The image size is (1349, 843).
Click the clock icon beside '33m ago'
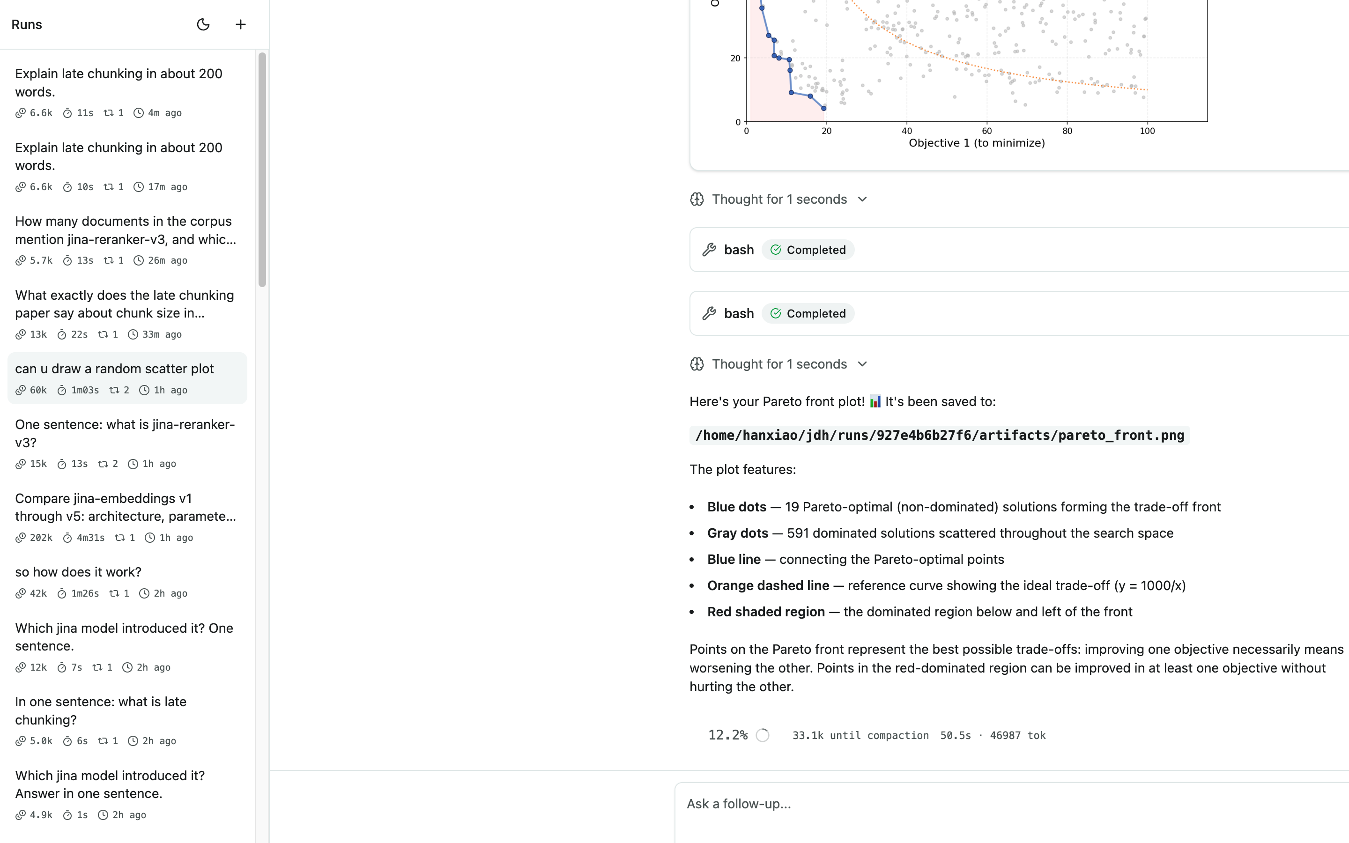133,334
